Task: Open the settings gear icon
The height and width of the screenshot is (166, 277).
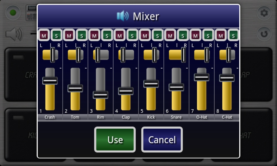Action: [264, 13]
